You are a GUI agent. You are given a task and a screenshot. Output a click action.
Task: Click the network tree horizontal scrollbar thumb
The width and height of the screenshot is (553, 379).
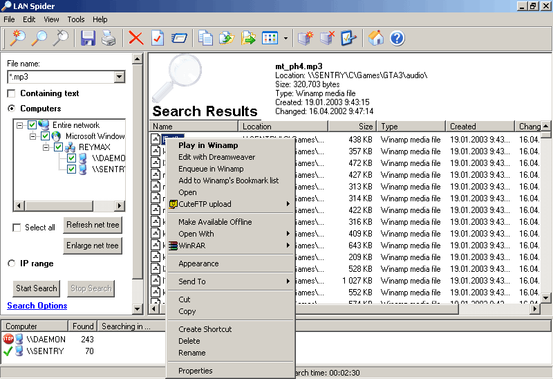click(59, 205)
